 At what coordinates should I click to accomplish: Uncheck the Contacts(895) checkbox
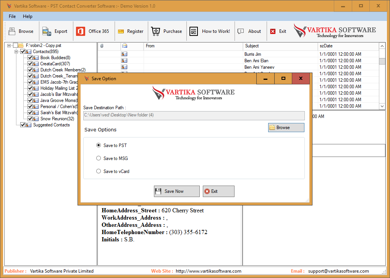23,52
